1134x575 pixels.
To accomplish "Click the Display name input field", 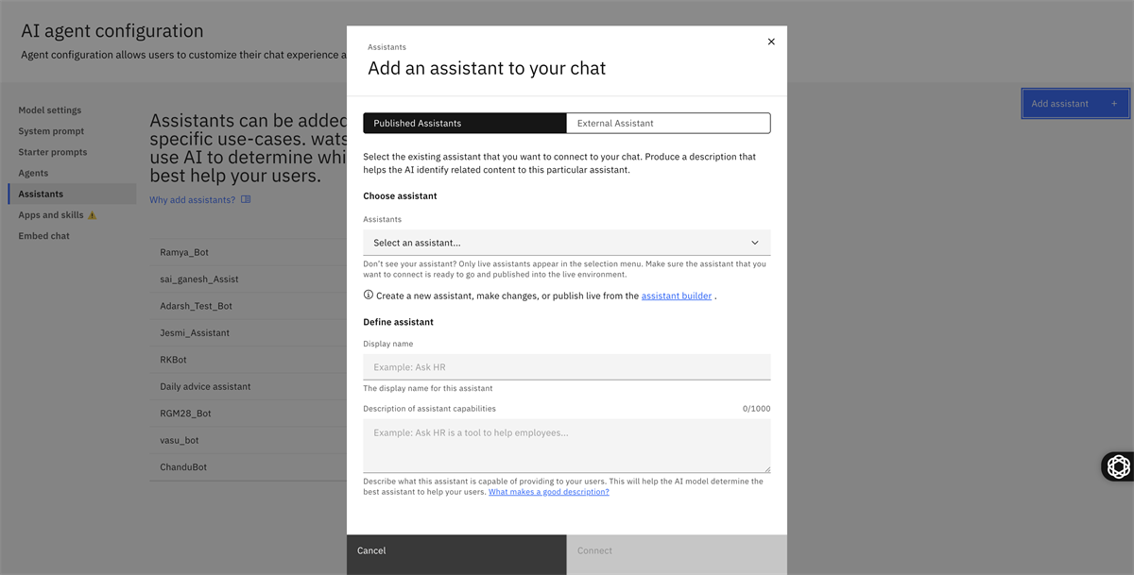I will click(566, 366).
